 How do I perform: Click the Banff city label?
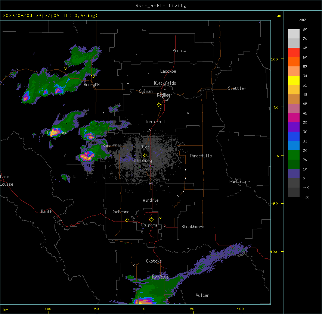(46, 211)
